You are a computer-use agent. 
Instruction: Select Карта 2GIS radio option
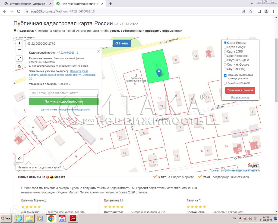tap(225, 51)
